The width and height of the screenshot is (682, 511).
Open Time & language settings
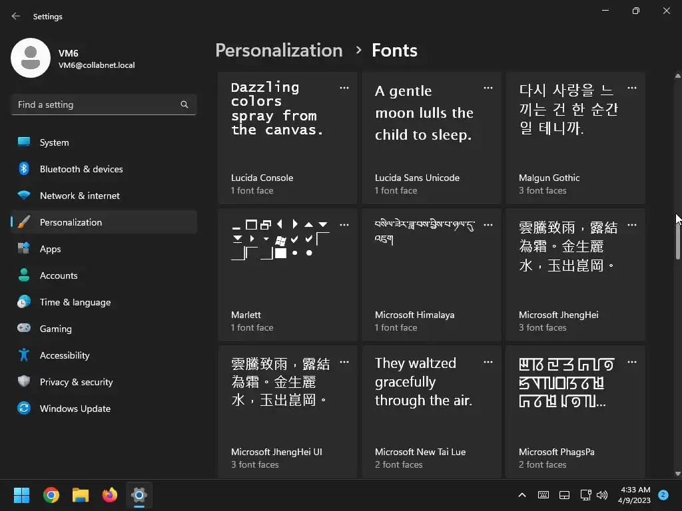[x=104, y=302]
